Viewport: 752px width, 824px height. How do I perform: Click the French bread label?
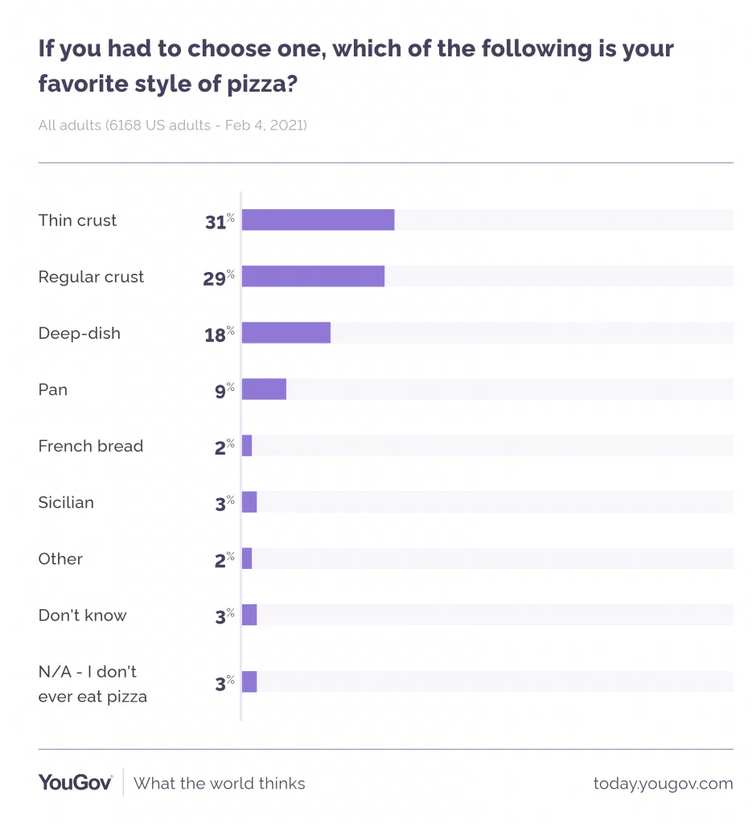(91, 446)
